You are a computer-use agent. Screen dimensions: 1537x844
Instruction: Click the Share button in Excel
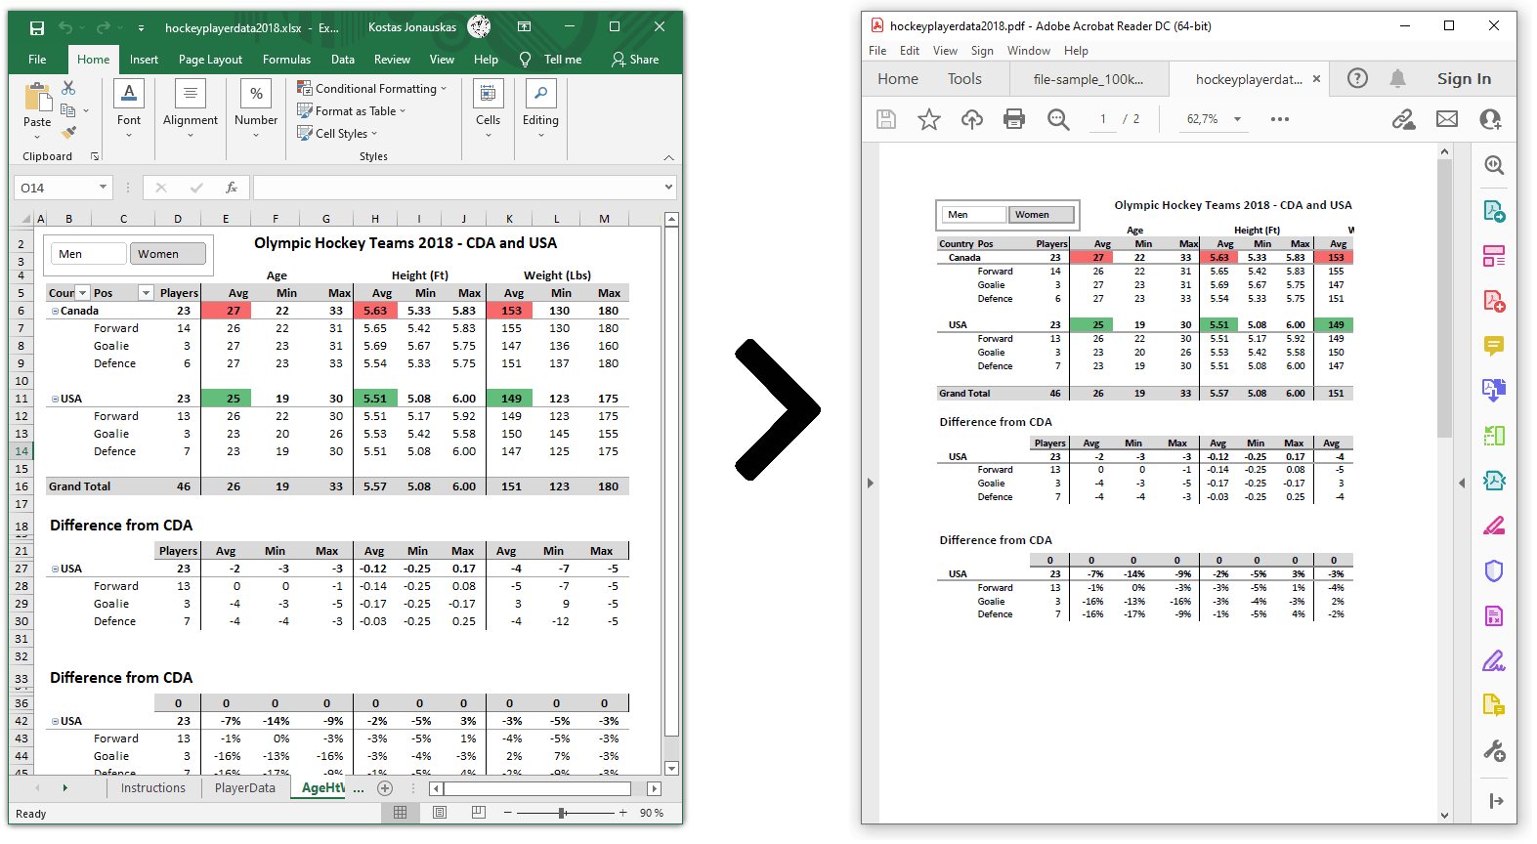pyautogui.click(x=635, y=60)
